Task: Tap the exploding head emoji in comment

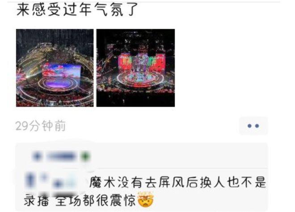Action: coord(146,199)
